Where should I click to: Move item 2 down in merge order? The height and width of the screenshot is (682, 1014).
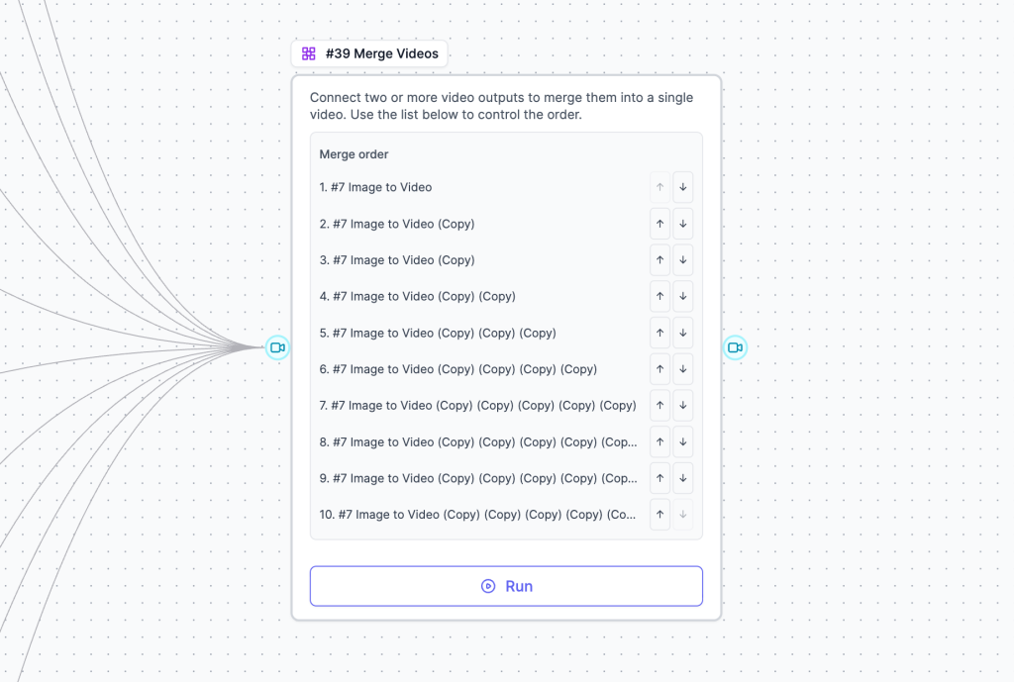[683, 224]
